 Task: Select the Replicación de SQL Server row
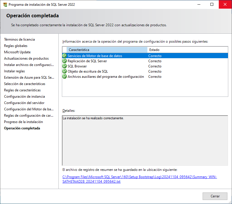click(x=87, y=61)
